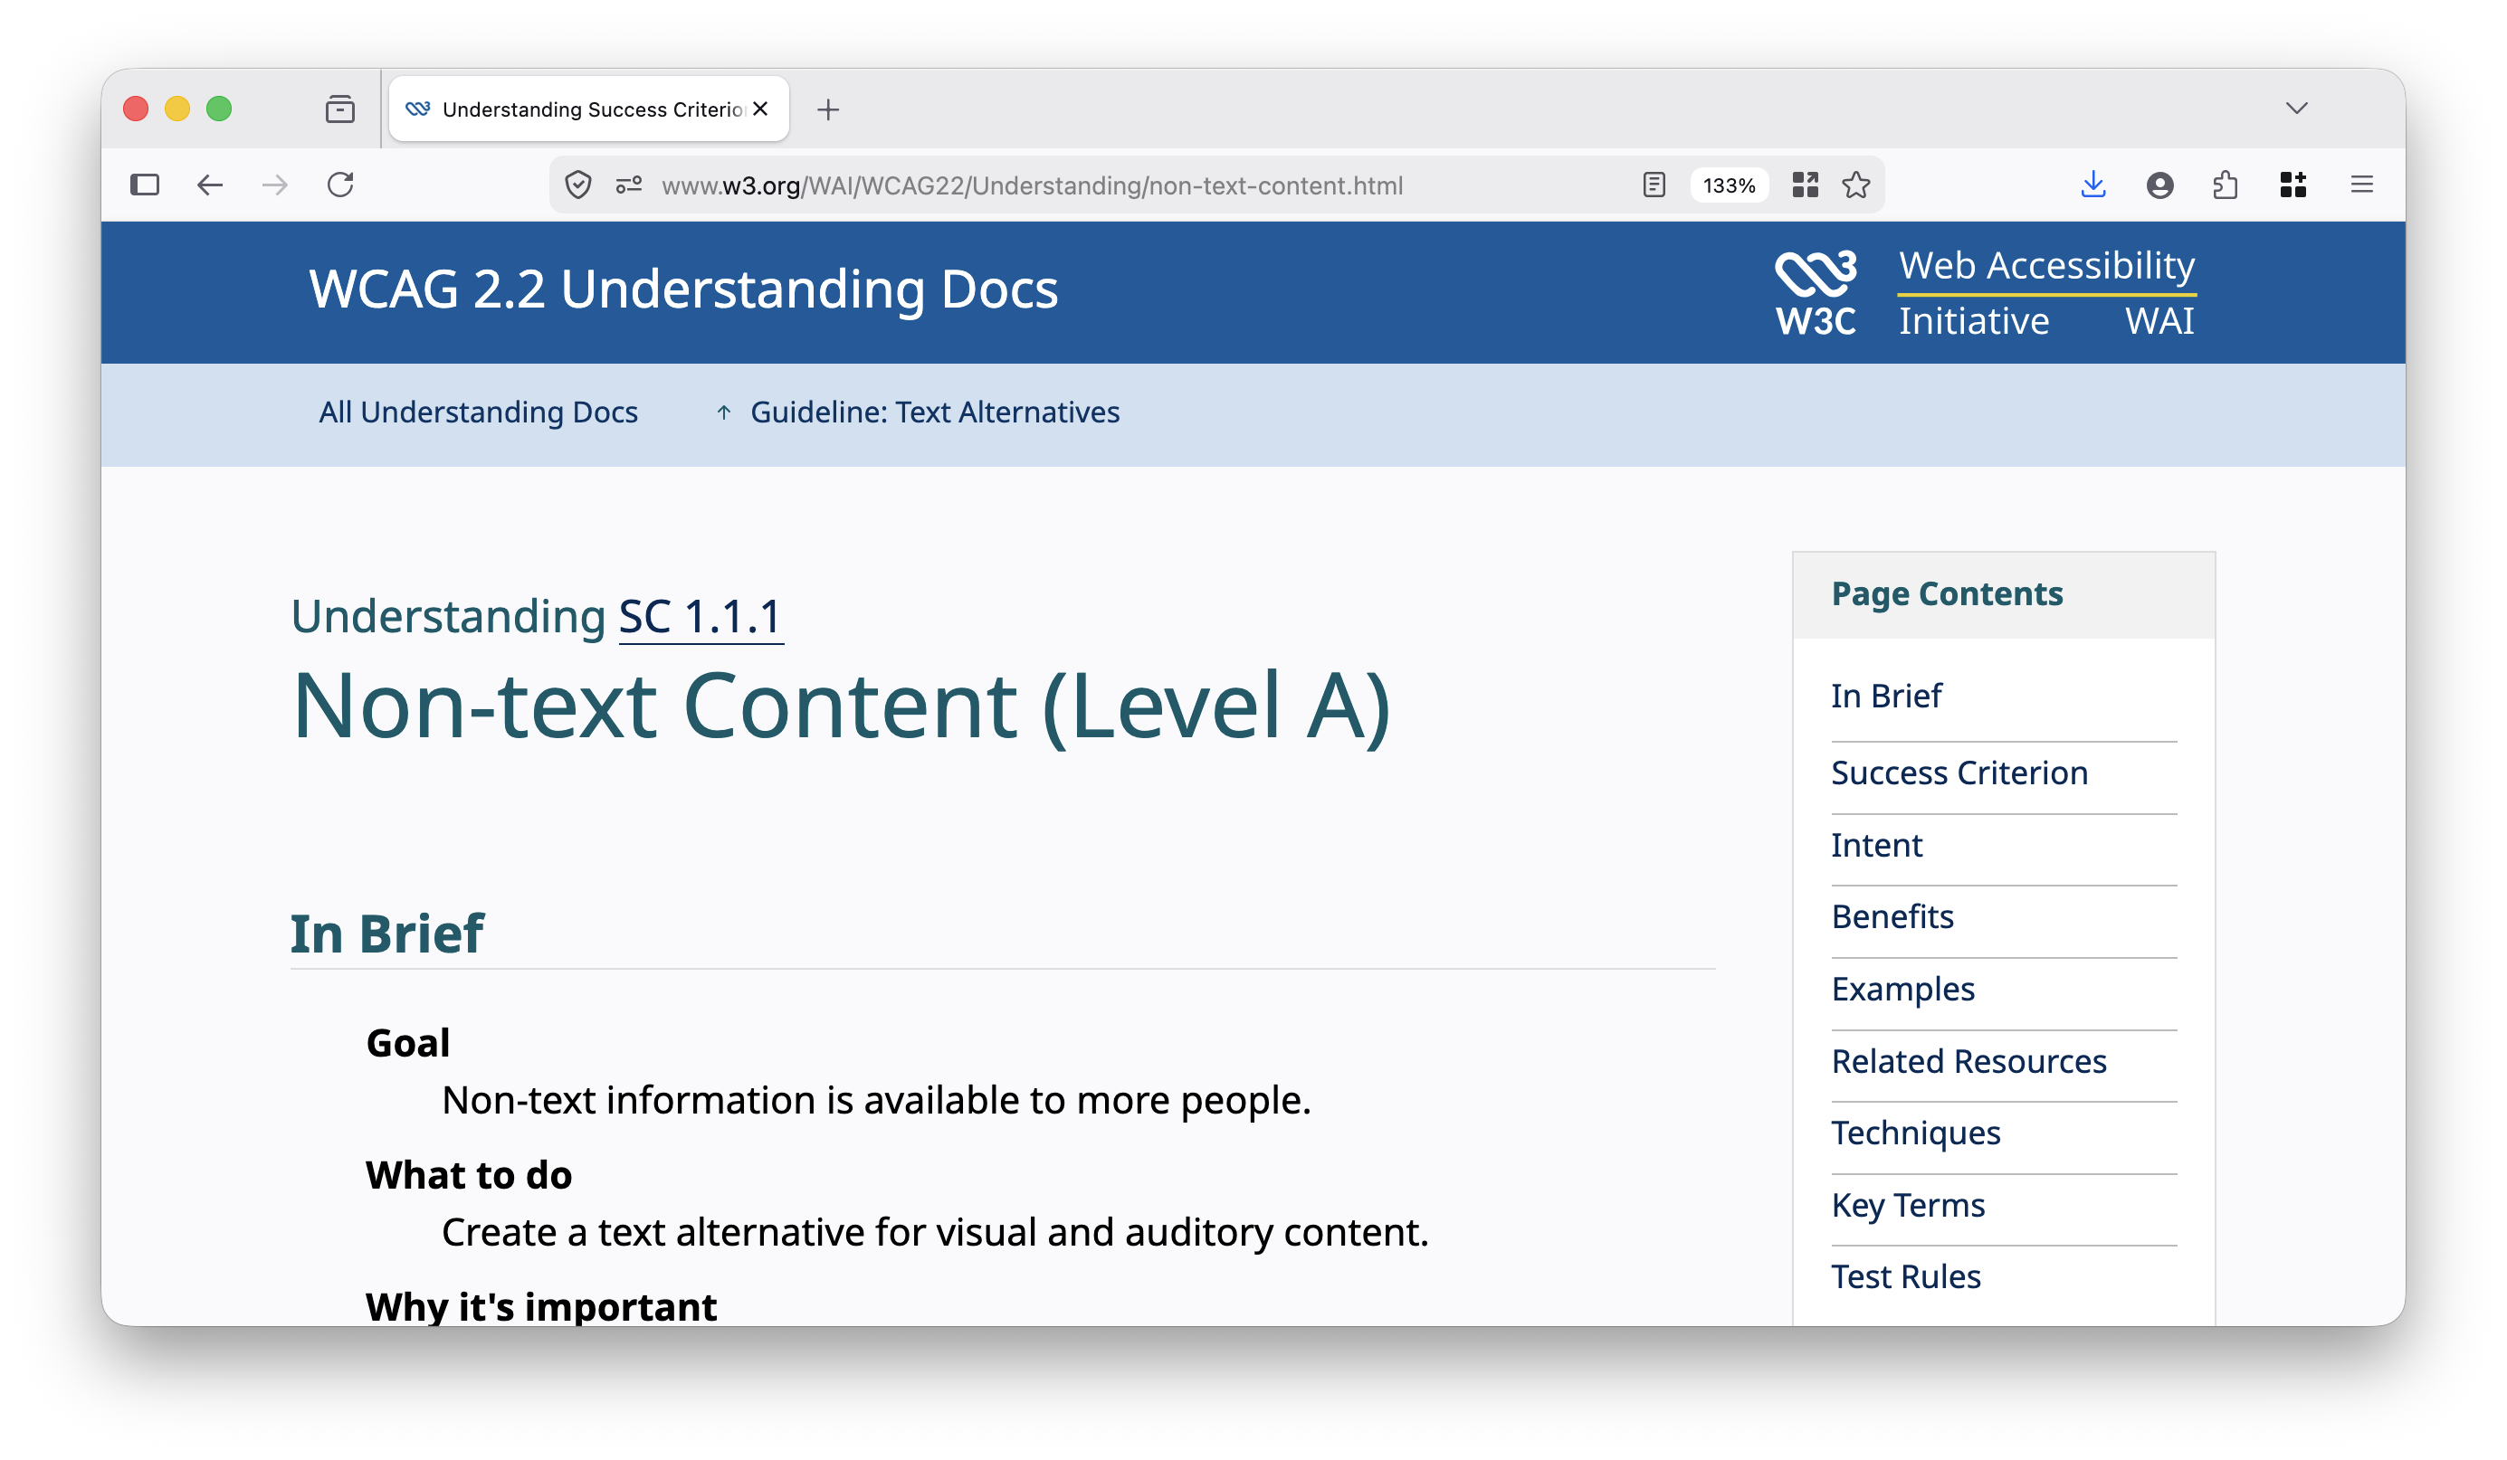
Task: Click the add-on grid plus toolbar icon
Action: tap(2293, 185)
